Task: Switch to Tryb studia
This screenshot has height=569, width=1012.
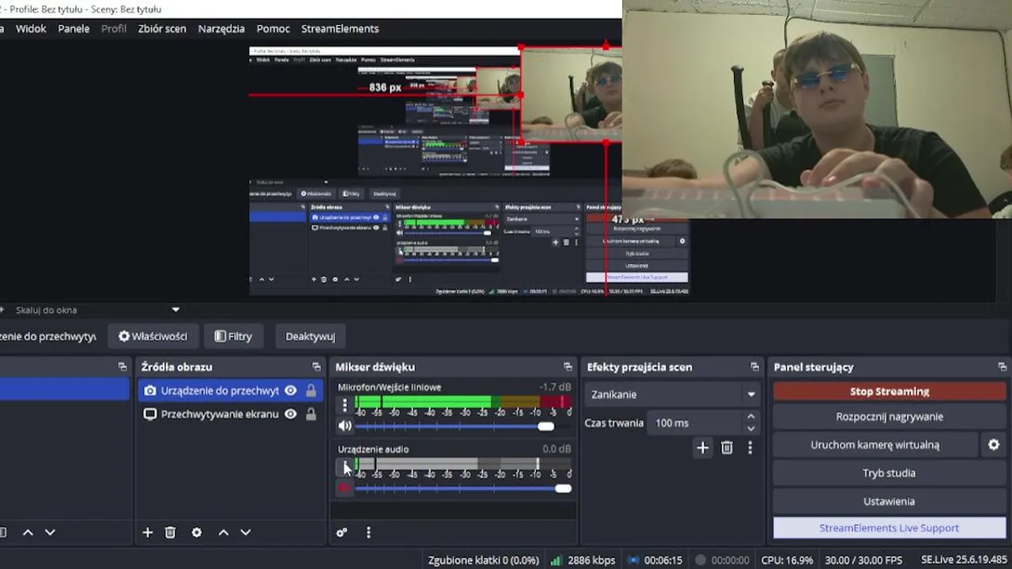Action: (889, 473)
